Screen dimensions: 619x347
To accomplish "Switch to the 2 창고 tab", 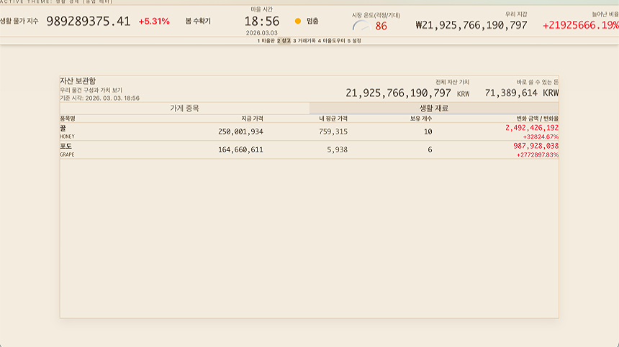I will click(x=284, y=41).
